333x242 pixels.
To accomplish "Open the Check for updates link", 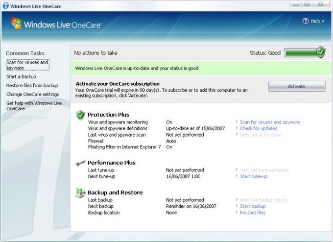I will [x=259, y=128].
